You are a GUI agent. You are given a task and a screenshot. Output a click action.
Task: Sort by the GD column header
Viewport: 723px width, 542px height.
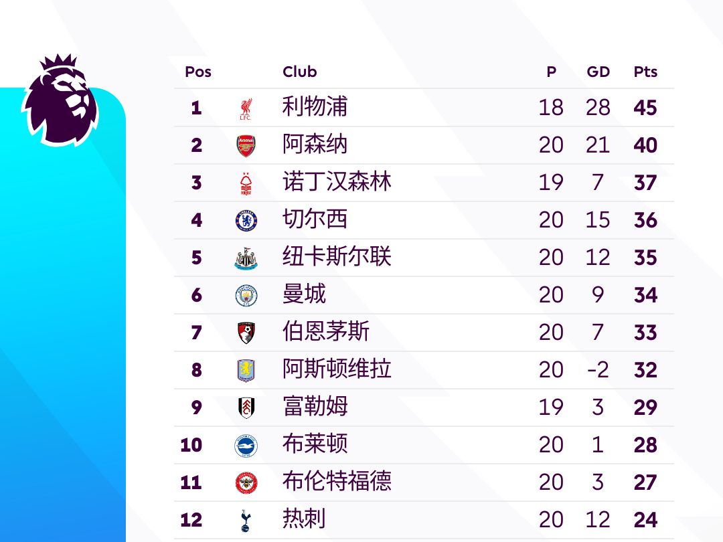coord(598,72)
